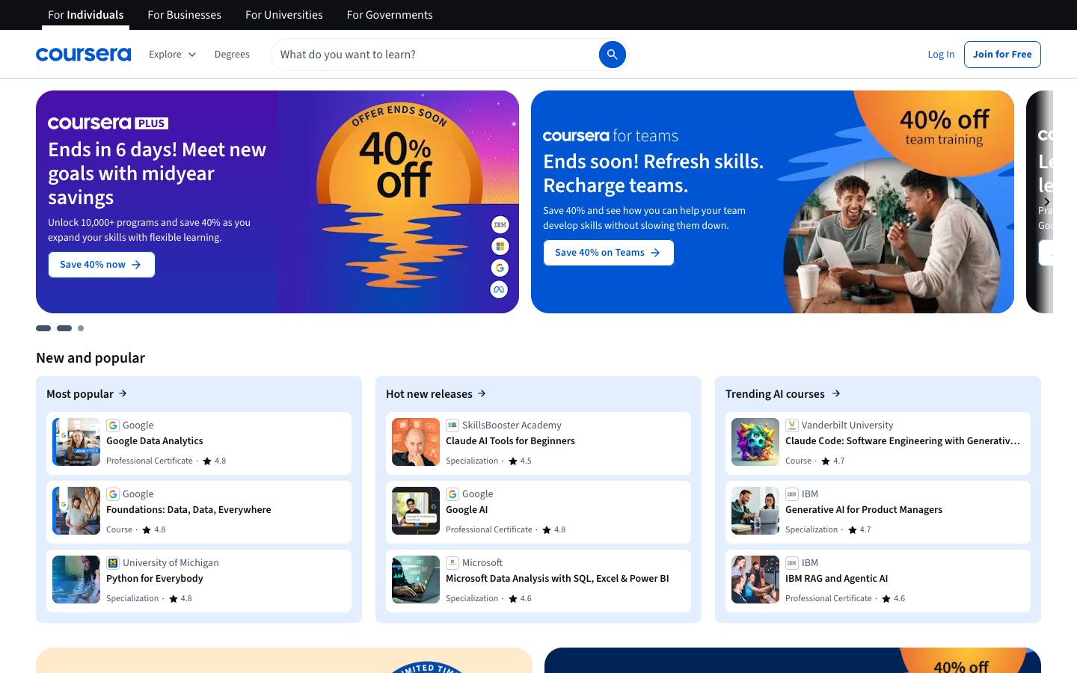Click the arrow next to Trending AI courses
Viewport: 1077px width, 673px height.
(836, 393)
